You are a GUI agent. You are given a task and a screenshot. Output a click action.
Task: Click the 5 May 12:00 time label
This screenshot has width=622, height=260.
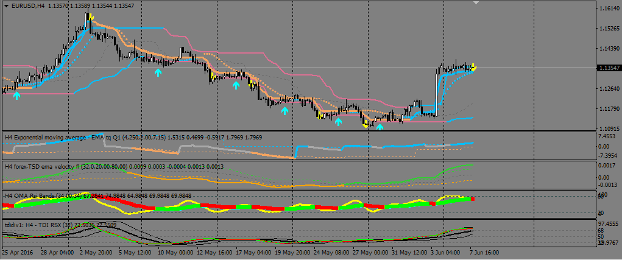pyautogui.click(x=135, y=253)
